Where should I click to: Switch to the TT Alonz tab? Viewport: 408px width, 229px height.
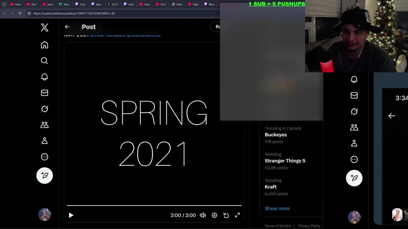click(64, 4)
